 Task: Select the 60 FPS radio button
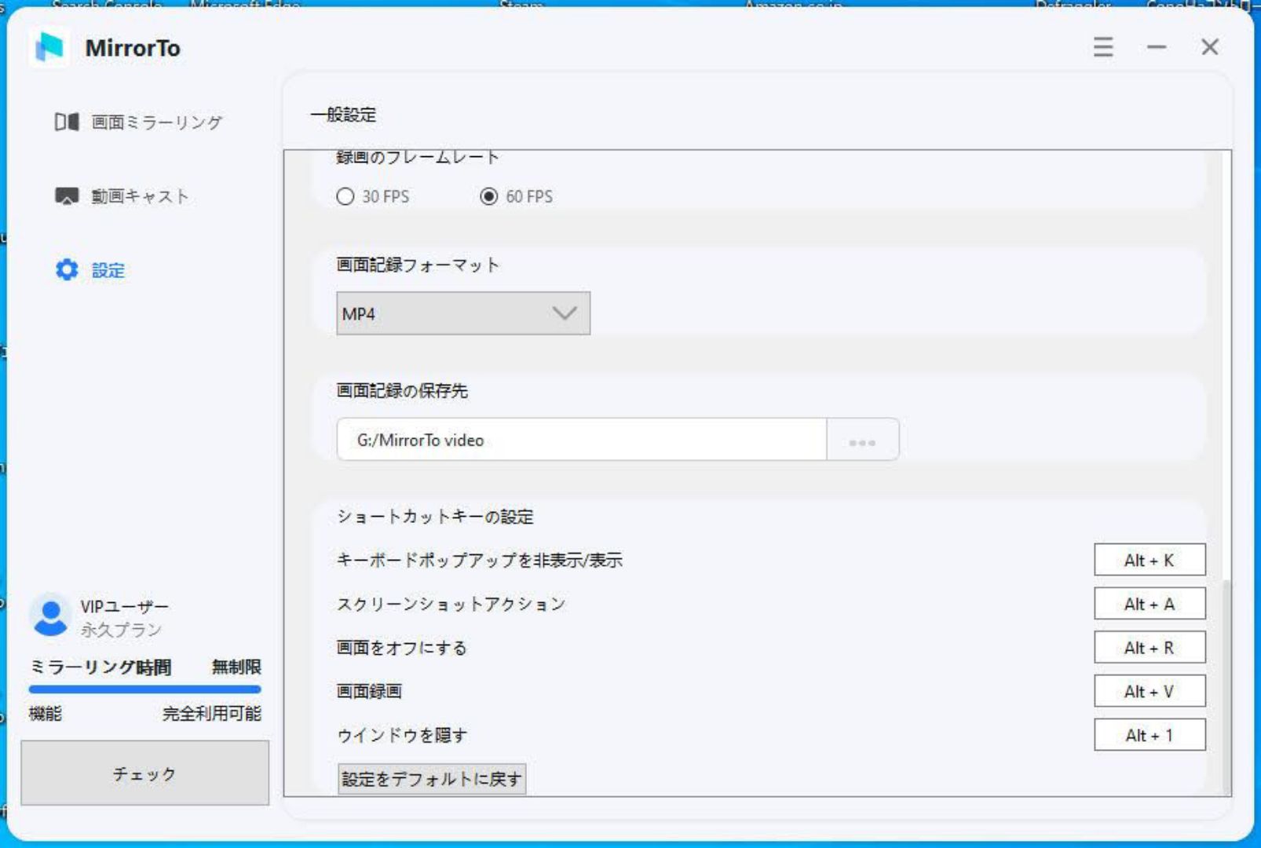pos(488,196)
